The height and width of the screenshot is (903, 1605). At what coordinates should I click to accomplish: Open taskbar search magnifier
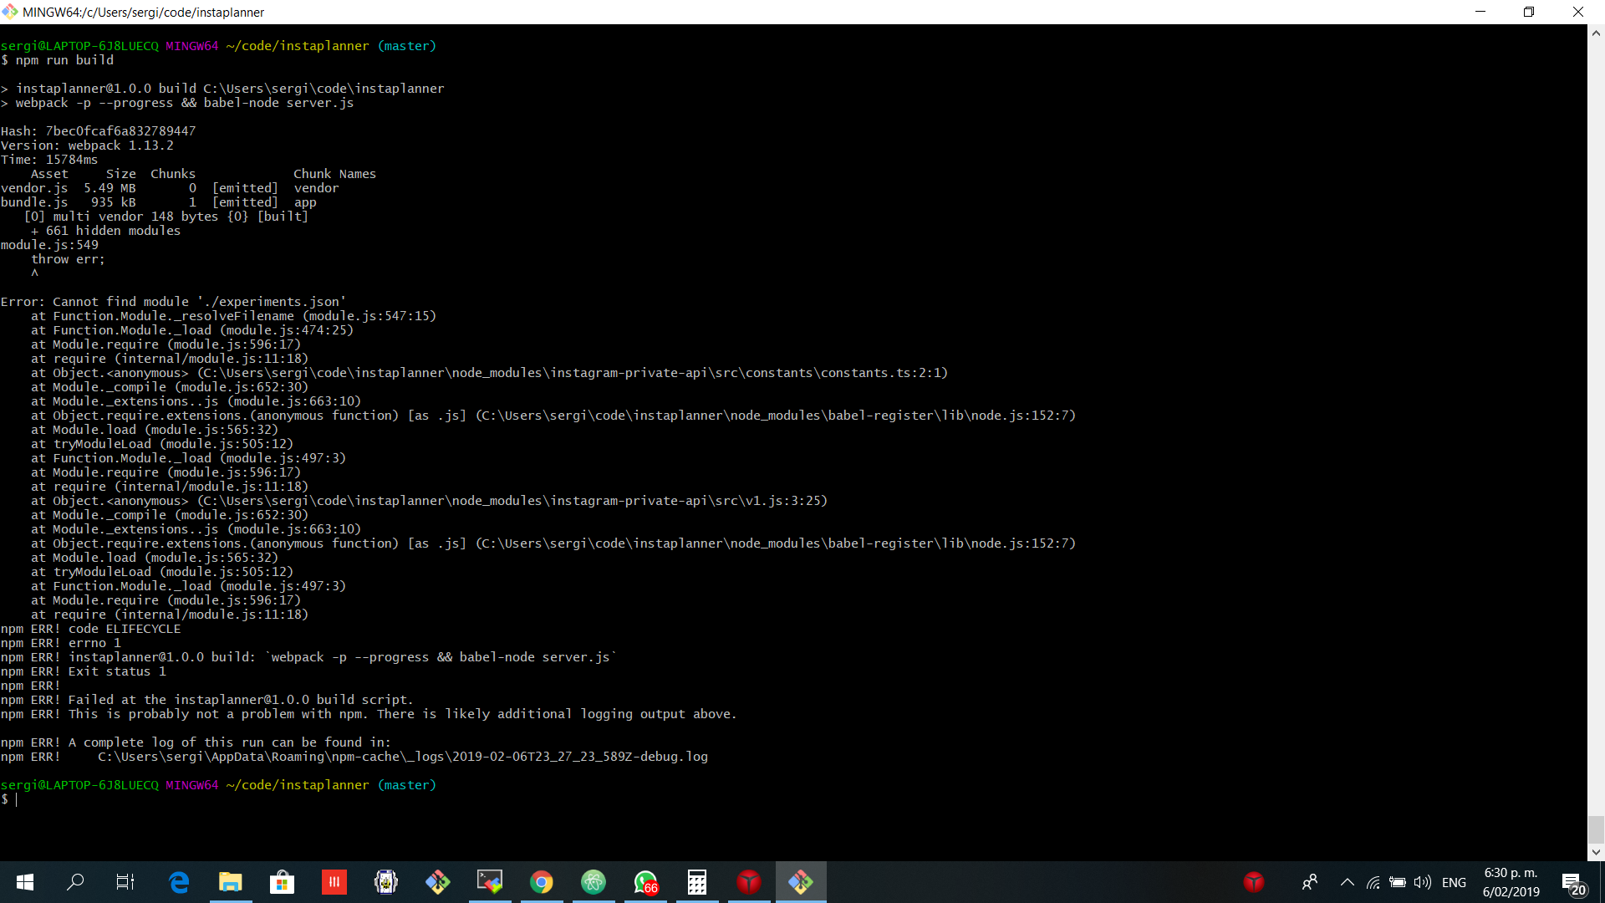point(75,882)
